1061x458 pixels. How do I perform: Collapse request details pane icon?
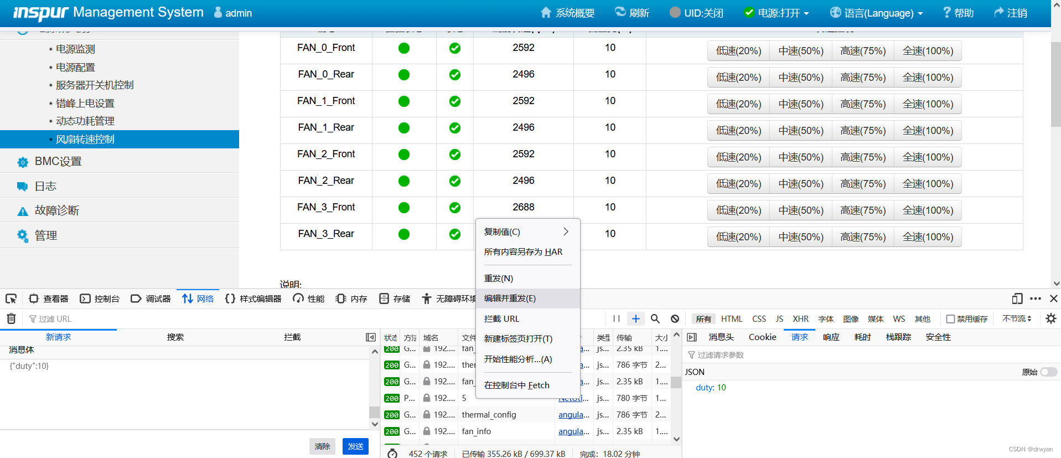692,337
